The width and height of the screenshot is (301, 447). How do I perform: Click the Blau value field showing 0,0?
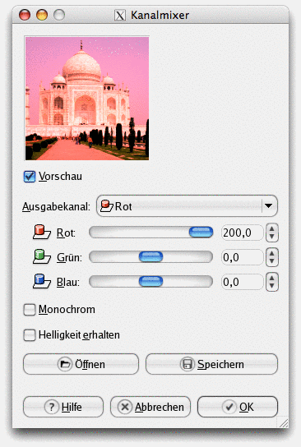[242, 282]
